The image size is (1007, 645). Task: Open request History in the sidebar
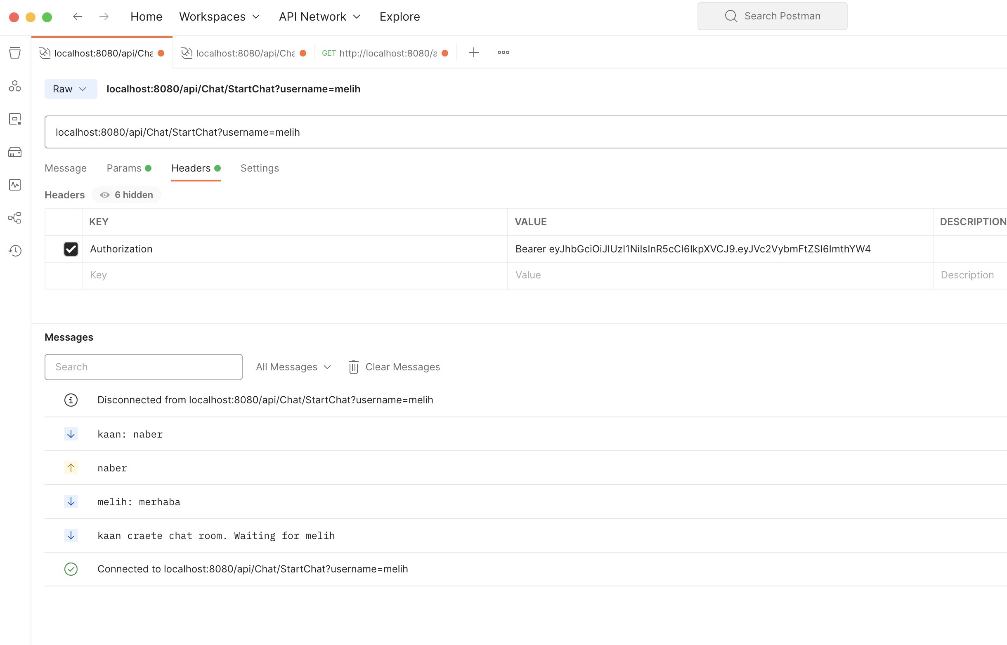[x=15, y=250]
